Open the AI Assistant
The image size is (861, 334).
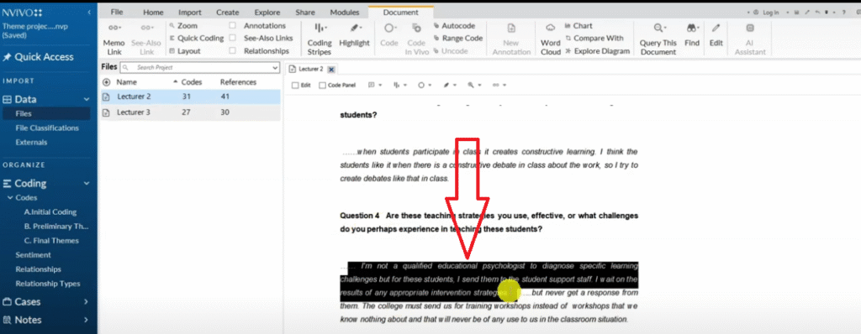coord(750,39)
